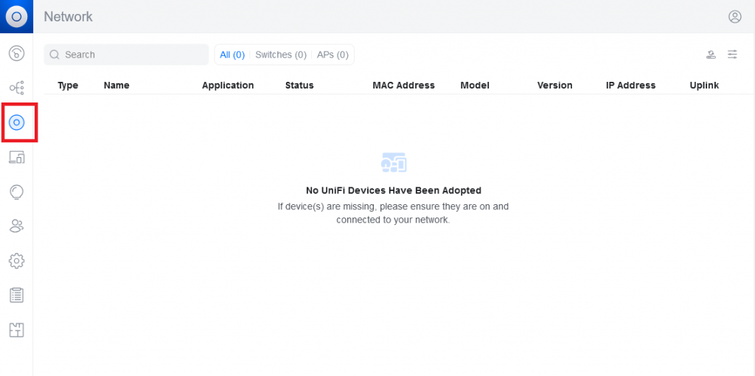Viewport: 755px width, 376px height.
Task: Select the APs (0) filter tab
Action: click(333, 55)
